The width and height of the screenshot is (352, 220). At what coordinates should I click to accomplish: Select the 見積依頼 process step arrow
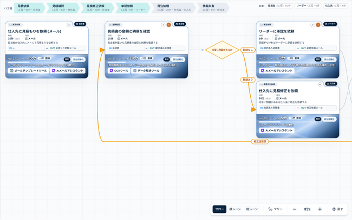tap(30, 8)
